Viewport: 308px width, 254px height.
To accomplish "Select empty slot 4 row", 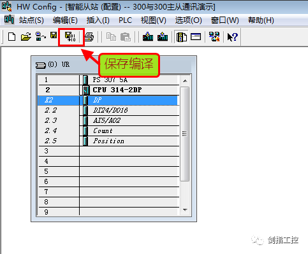I will point(108,161).
